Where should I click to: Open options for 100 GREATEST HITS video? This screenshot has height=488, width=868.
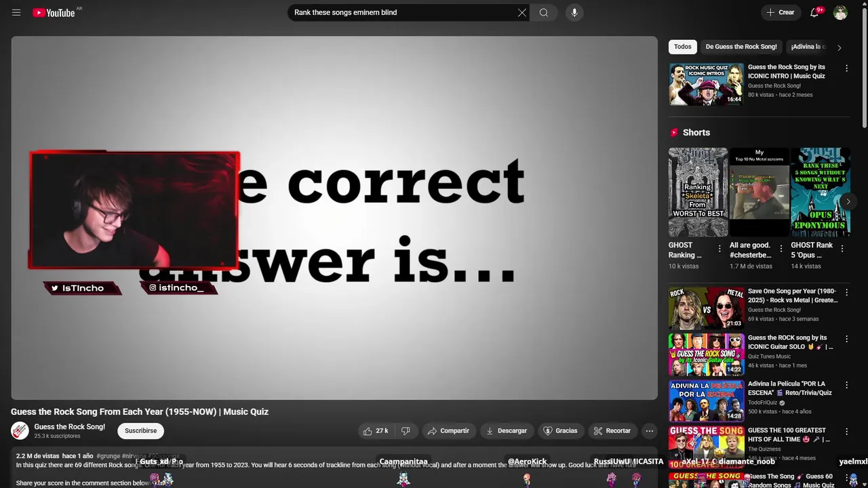pos(846,431)
